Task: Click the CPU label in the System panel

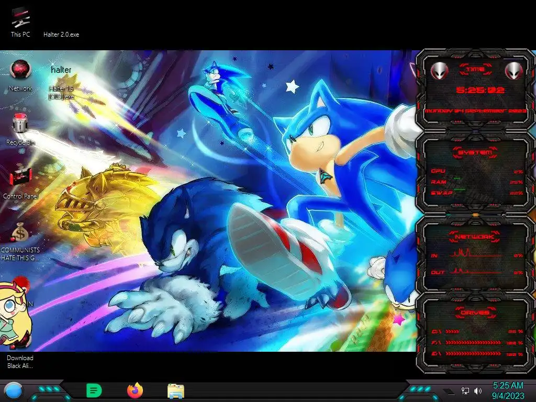Action: 438,171
